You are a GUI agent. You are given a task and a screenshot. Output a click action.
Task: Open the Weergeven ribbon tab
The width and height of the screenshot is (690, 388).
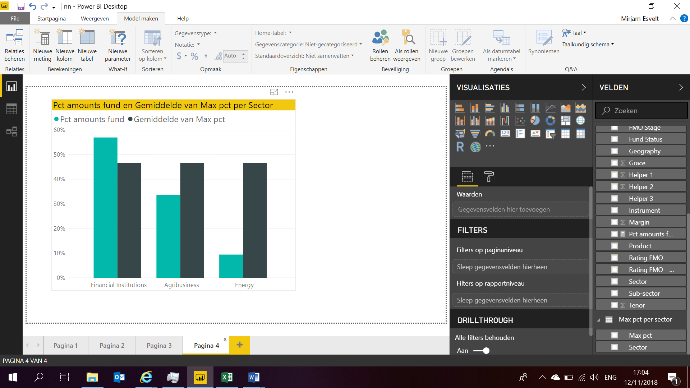coord(95,18)
